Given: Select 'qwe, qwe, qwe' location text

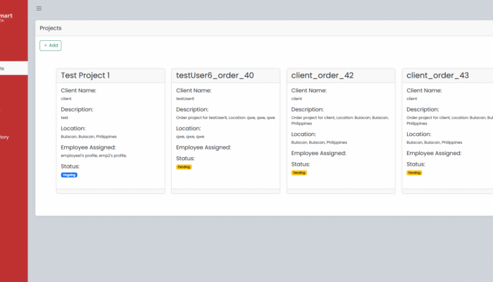Looking at the screenshot, I should pos(190,137).
